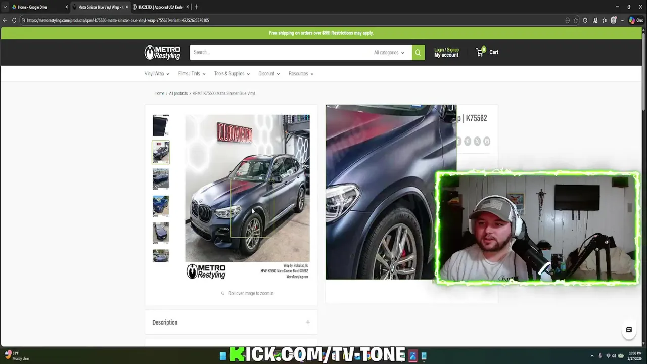Open browser settings and more menu

[623, 20]
